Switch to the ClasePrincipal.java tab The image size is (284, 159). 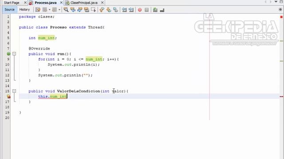click(84, 3)
